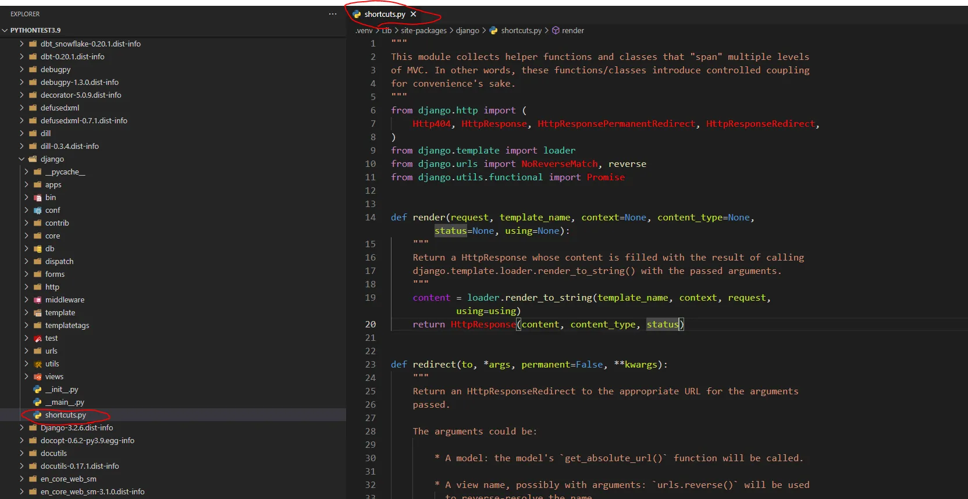Click the templatetags folder
The width and height of the screenshot is (968, 499).
pos(67,326)
